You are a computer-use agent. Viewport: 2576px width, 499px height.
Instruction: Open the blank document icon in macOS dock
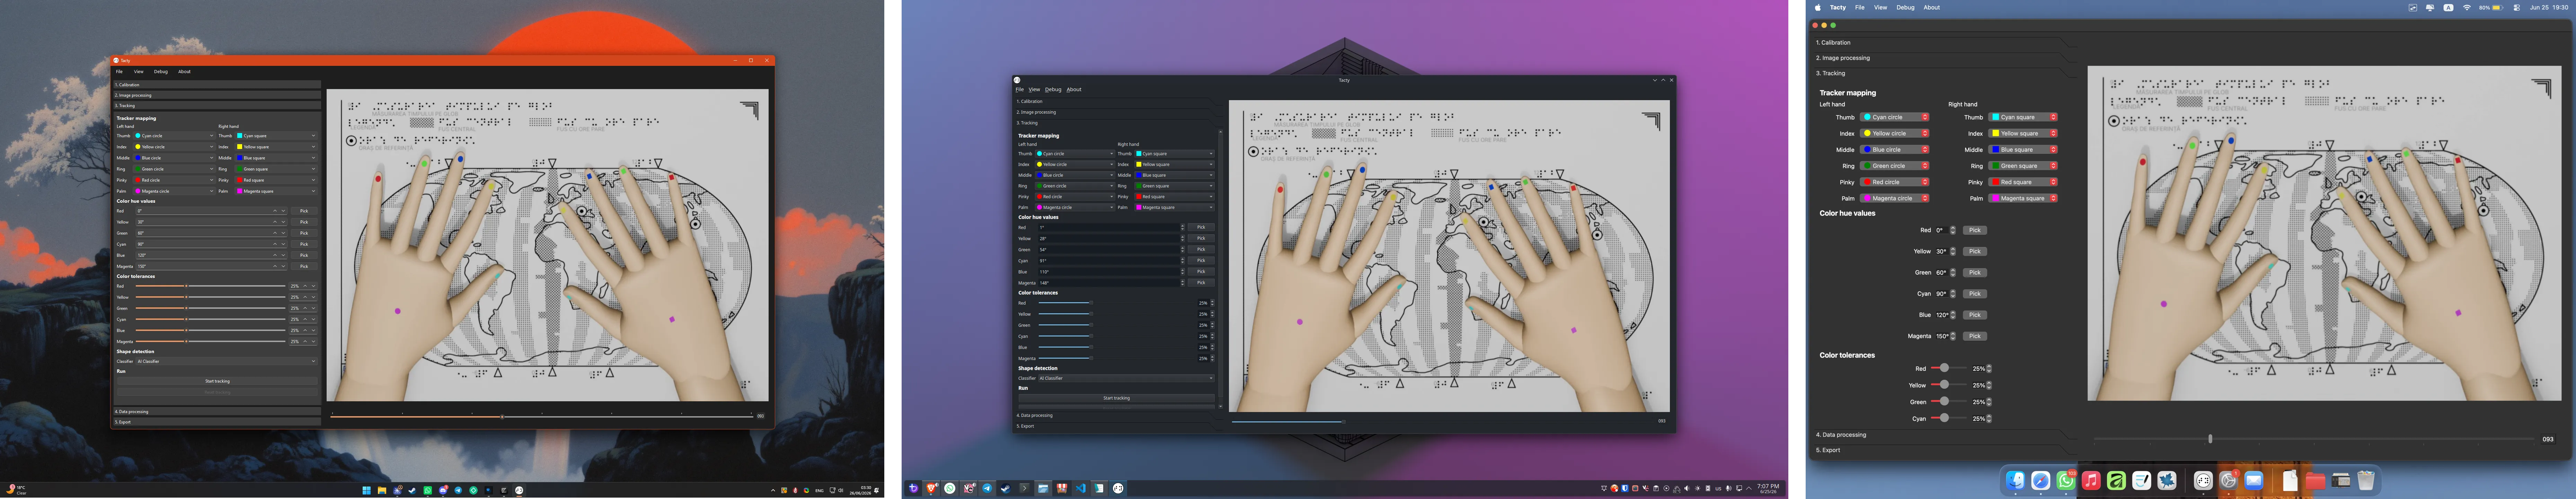2290,481
